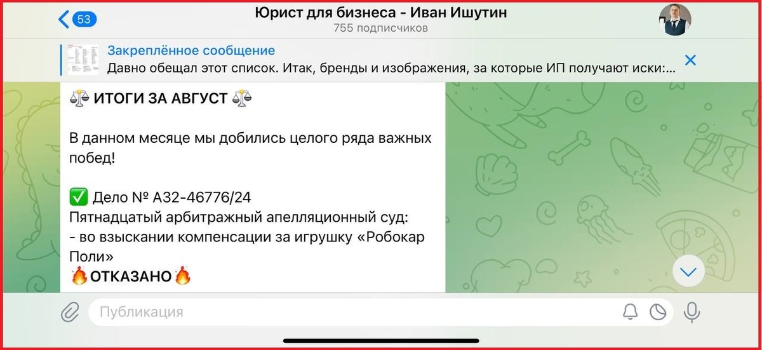Viewport: 762px width, 350px height.
Task: Click case number Дело № А32-46776/24
Action: pos(172,198)
